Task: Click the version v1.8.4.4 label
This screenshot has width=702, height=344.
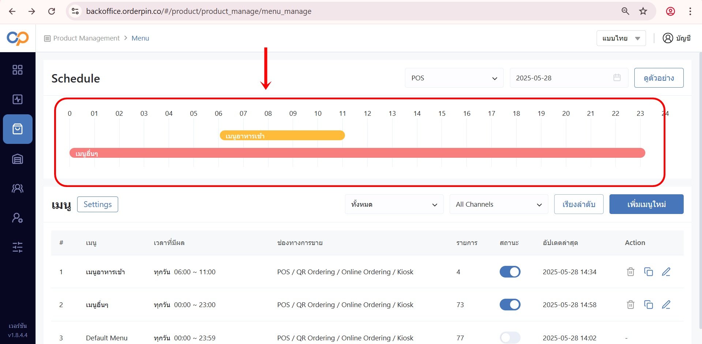Action: 18,335
